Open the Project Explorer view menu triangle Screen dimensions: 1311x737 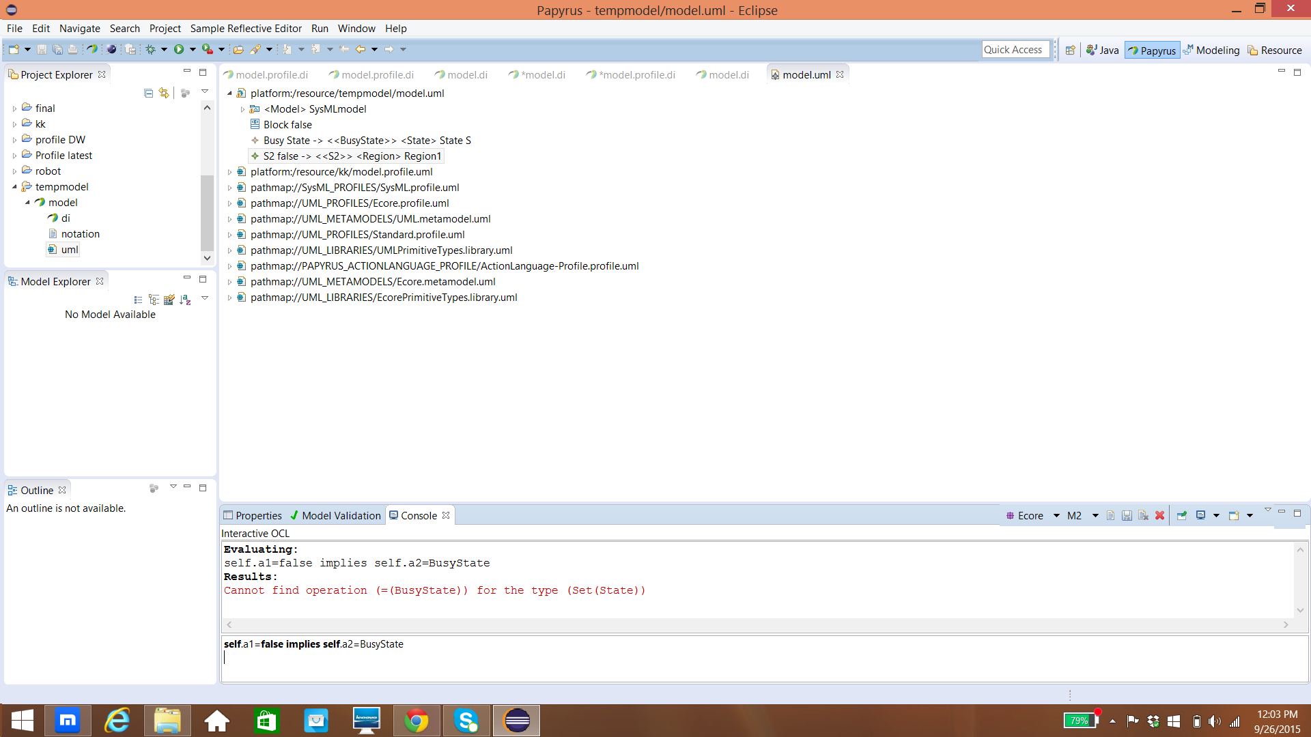[205, 91]
